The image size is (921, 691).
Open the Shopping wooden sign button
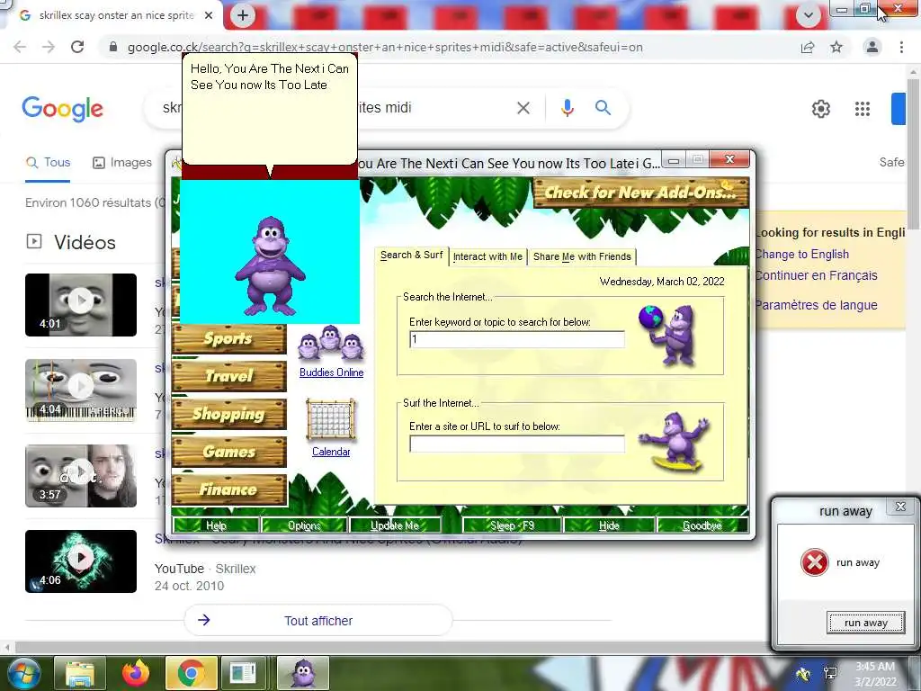pyautogui.click(x=229, y=414)
